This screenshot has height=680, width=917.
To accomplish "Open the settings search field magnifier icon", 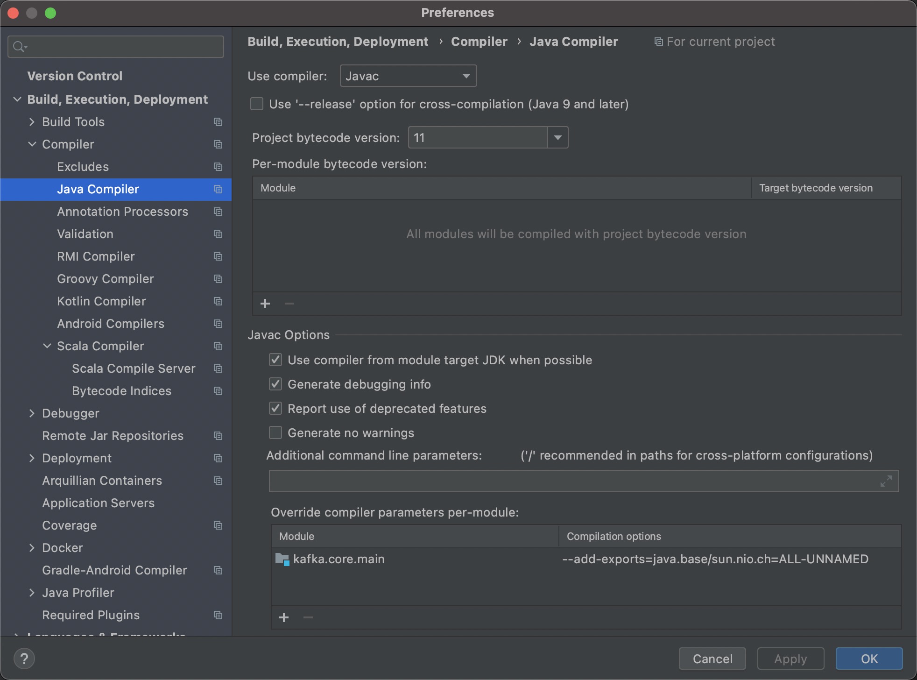I will (x=19, y=46).
